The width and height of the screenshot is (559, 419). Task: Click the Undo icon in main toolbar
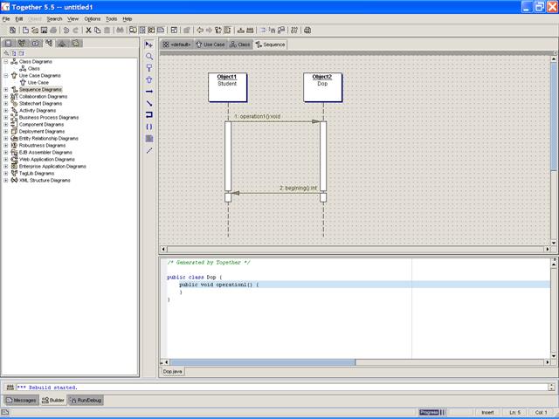(x=66, y=30)
